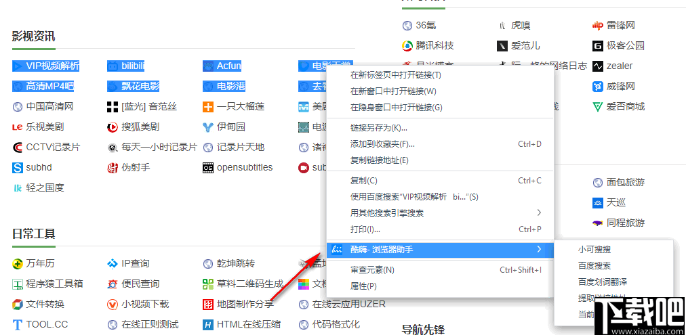Click the opensubtitles OS icon
Viewport: 686px width, 335px height.
(x=208, y=167)
